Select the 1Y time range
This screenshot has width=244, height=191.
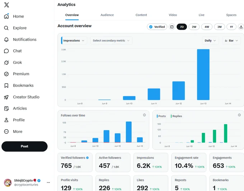(231, 27)
